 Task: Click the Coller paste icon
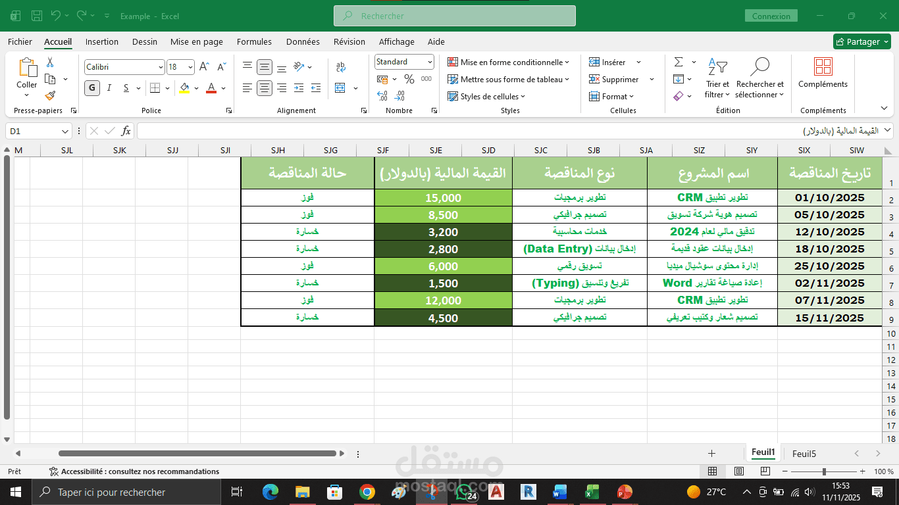(27, 68)
